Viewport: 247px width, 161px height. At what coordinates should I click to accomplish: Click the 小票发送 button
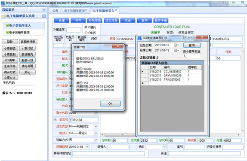click(10, 78)
